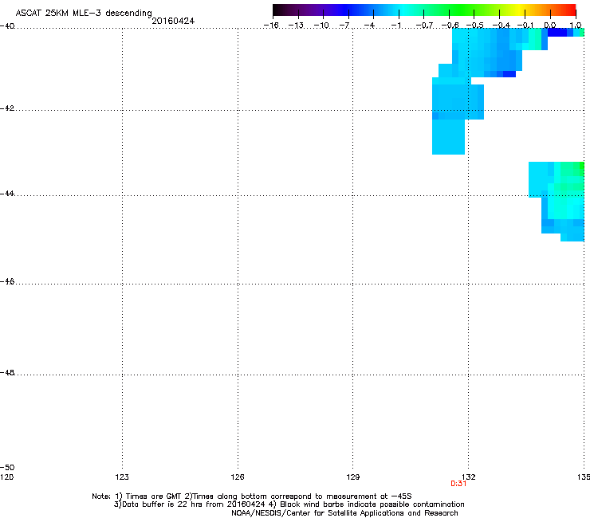Click the colorbar label '-0.4'
Screen dimensions: 590x518
tap(501, 26)
